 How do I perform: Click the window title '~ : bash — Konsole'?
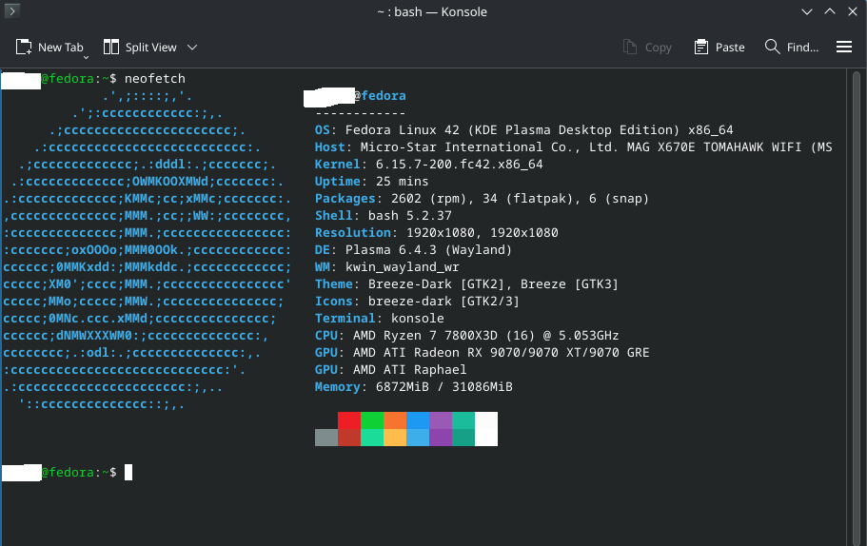[x=432, y=11]
